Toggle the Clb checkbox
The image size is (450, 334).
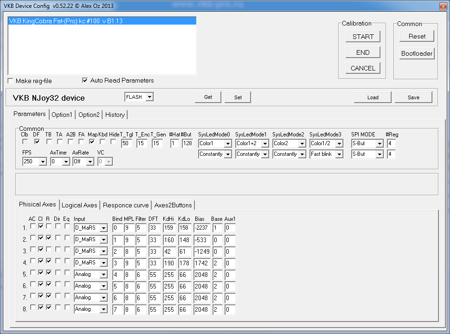pyautogui.click(x=25, y=142)
